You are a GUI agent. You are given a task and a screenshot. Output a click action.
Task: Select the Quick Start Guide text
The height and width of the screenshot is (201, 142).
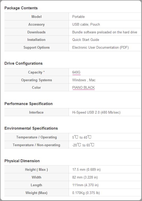[85, 40]
